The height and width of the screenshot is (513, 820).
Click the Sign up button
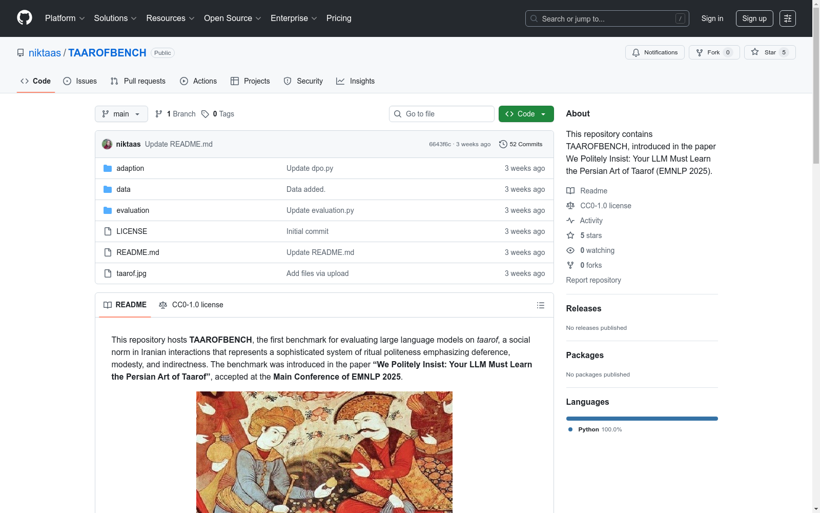coord(754,18)
